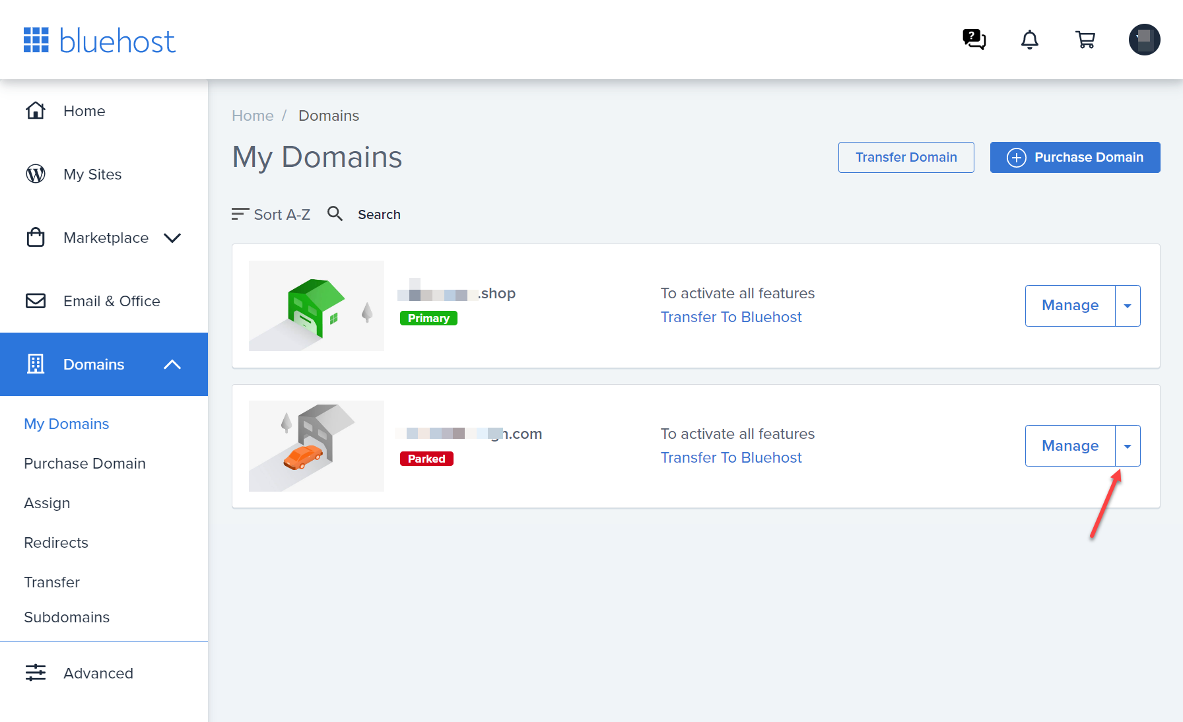1183x722 pixels.
Task: Click the red Parked badge
Action: pos(426,459)
